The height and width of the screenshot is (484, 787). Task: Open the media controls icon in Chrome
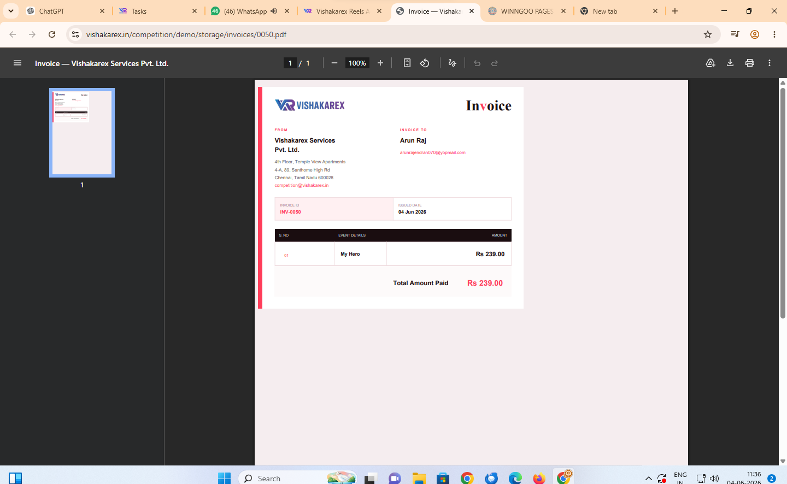(735, 34)
